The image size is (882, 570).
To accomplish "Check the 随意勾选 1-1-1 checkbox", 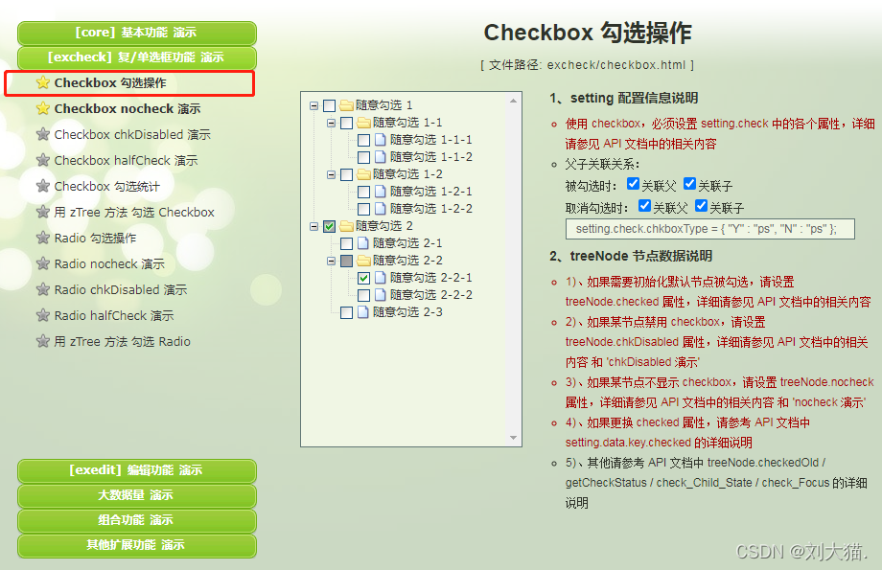I will coord(364,140).
